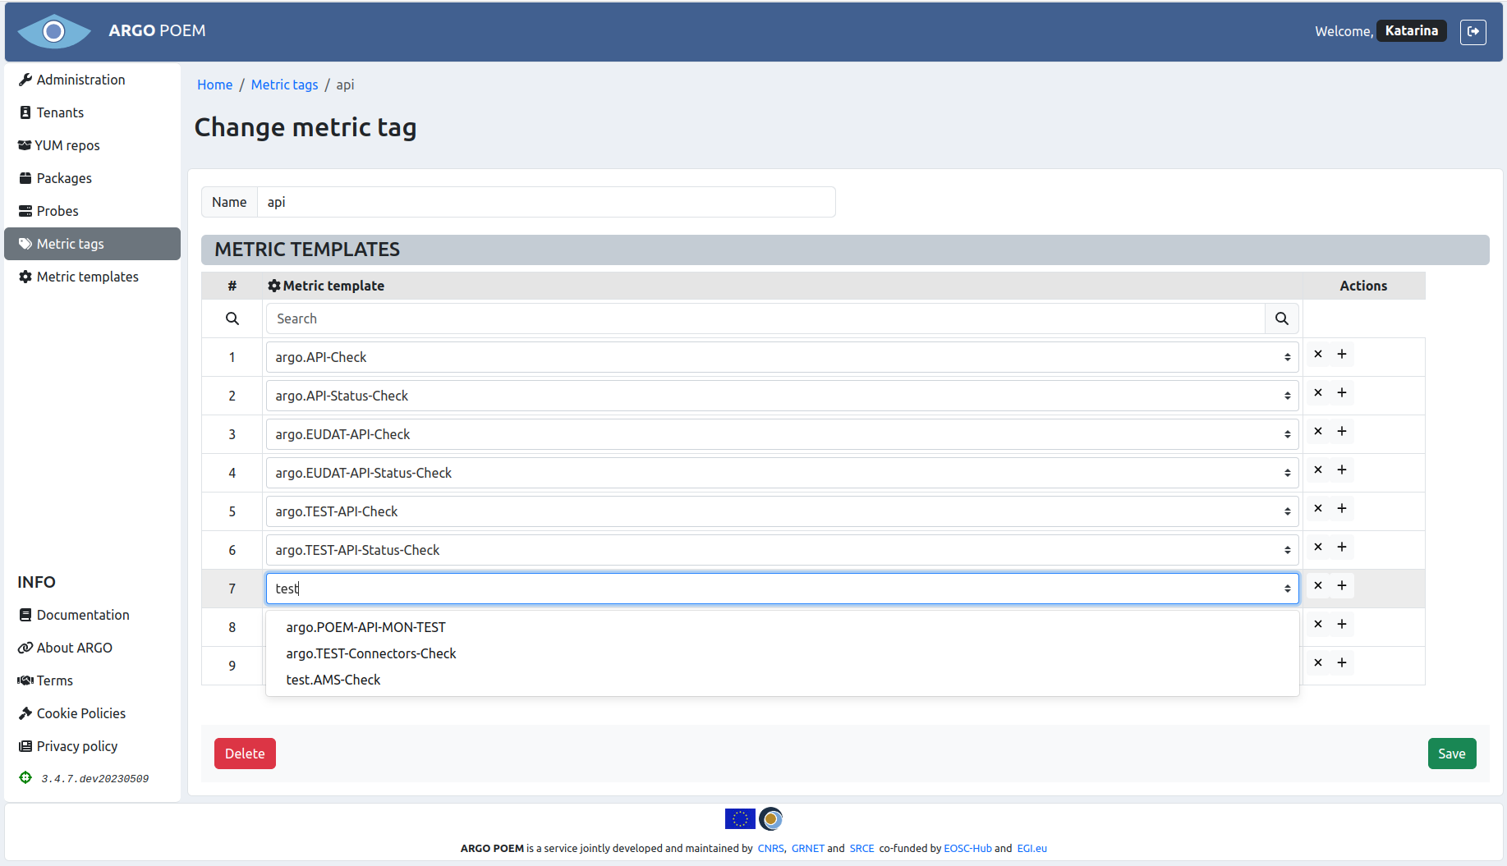Click the Documentation icon under INFO
Viewport: 1507px width, 866px height.
(x=24, y=614)
